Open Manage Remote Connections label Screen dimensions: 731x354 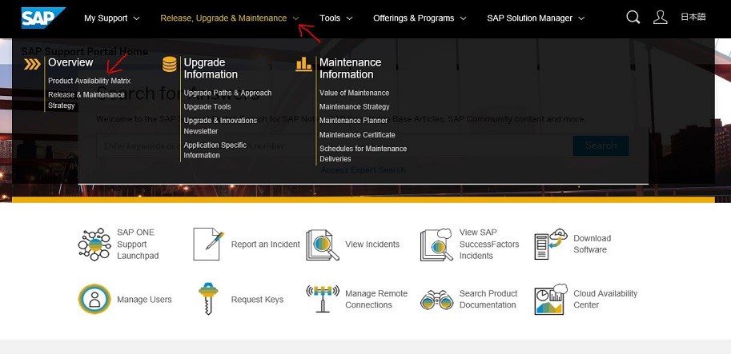(x=376, y=299)
